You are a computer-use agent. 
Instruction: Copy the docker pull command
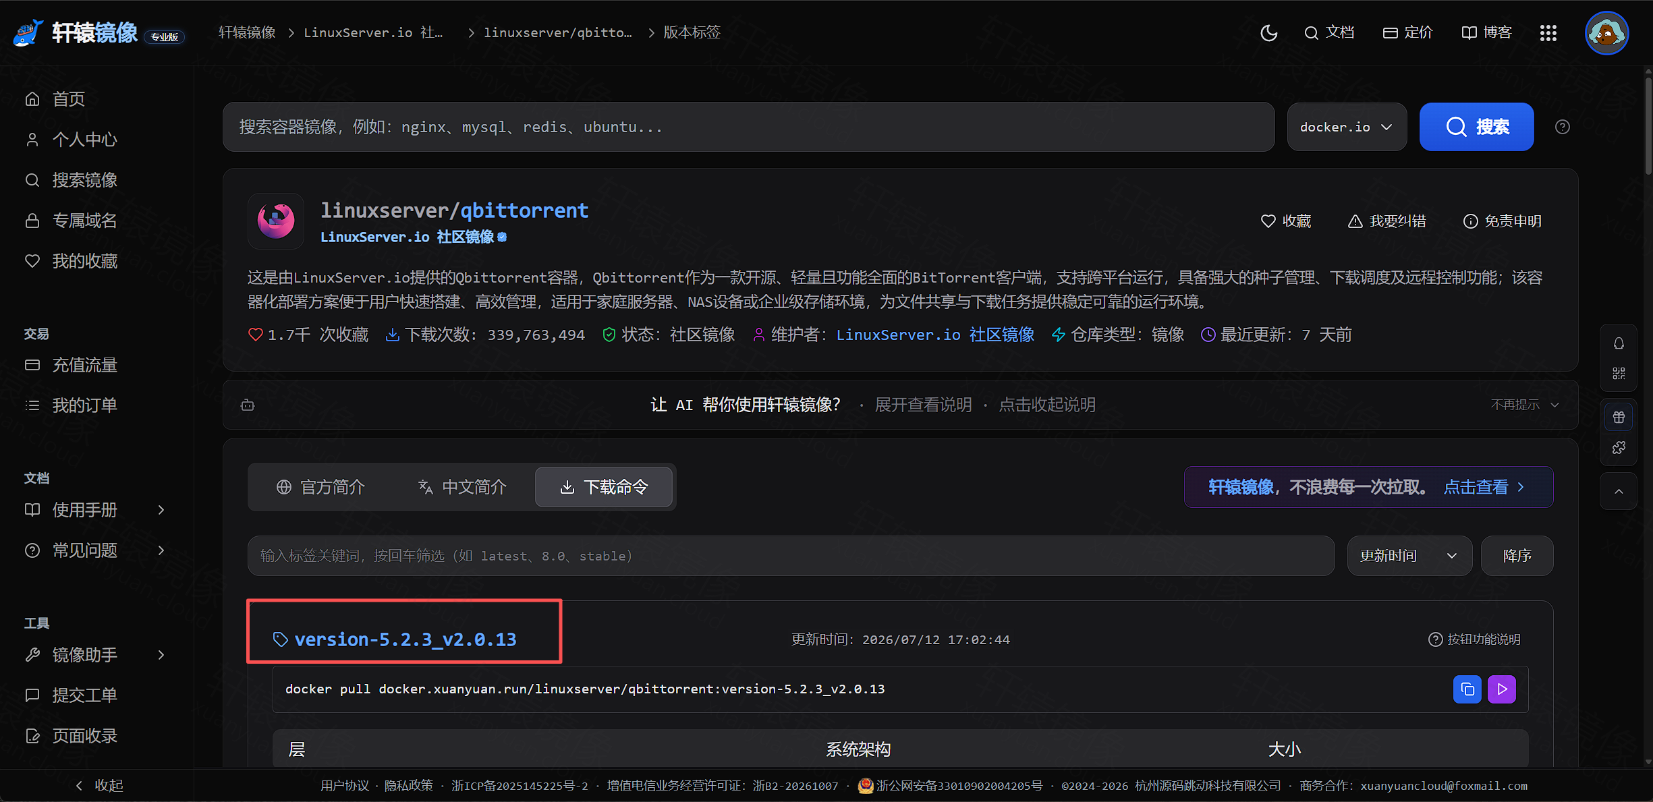[x=1467, y=689]
